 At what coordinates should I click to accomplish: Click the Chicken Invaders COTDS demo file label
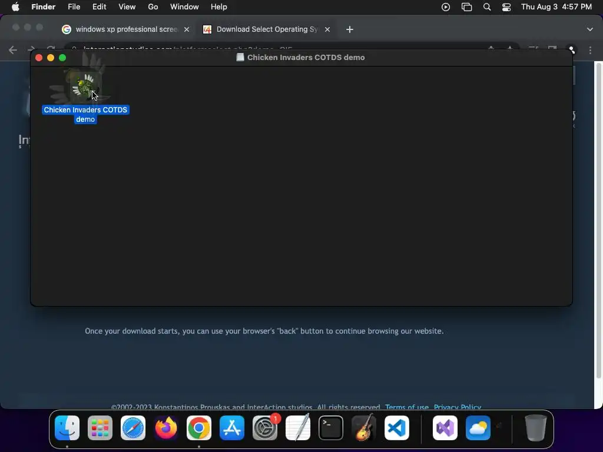[85, 115]
